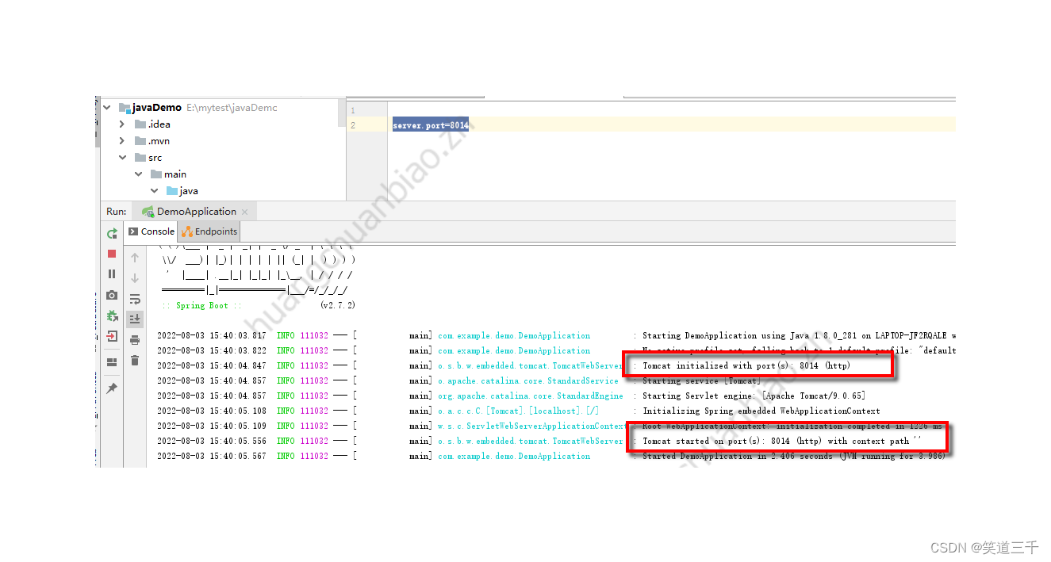
Task: Toggle the up-arrow previous message navigation
Action: (x=135, y=257)
